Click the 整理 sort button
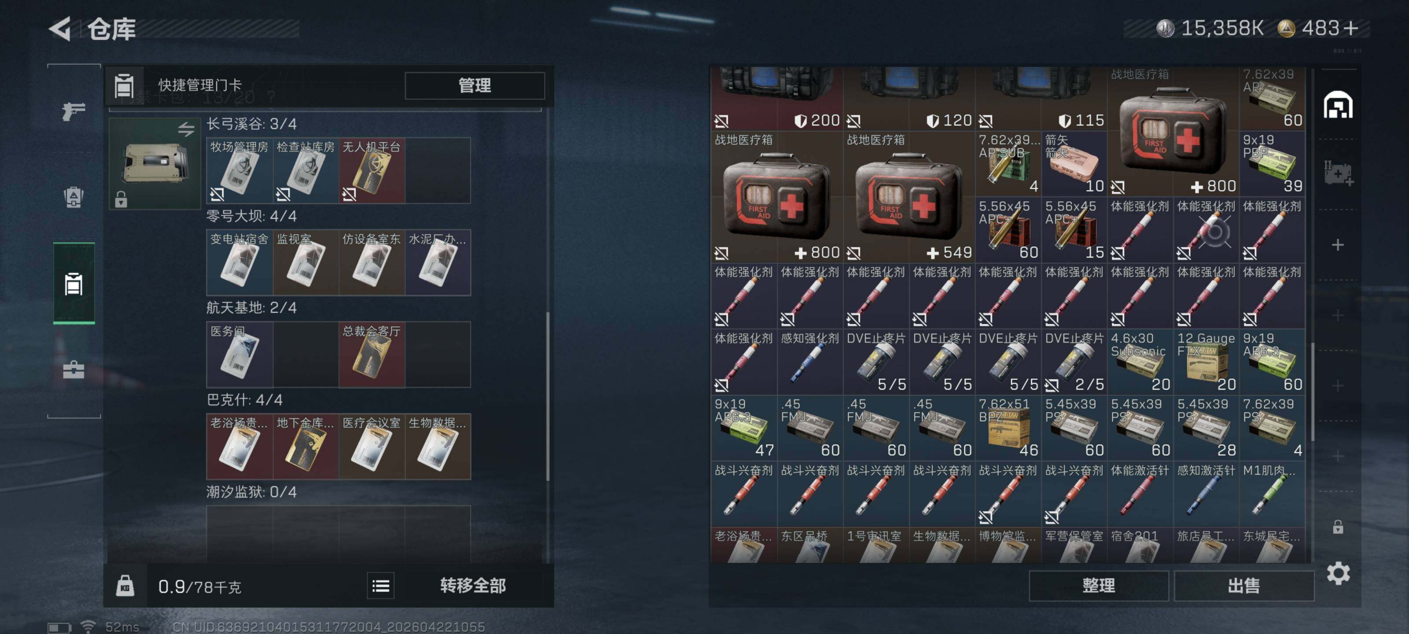Image resolution: width=1409 pixels, height=634 pixels. point(1098,586)
